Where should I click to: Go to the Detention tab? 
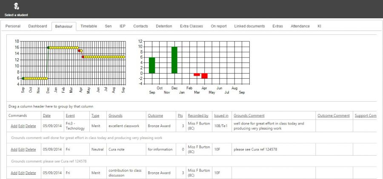(x=164, y=26)
